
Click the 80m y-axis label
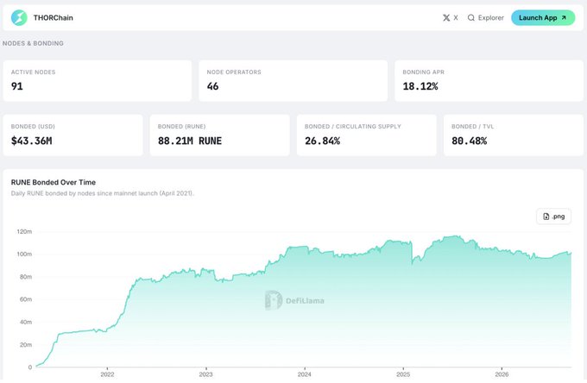[26, 277]
